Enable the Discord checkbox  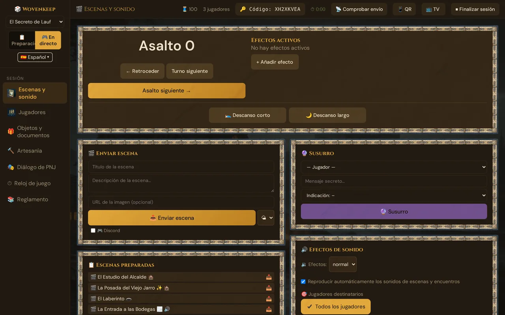click(x=93, y=230)
